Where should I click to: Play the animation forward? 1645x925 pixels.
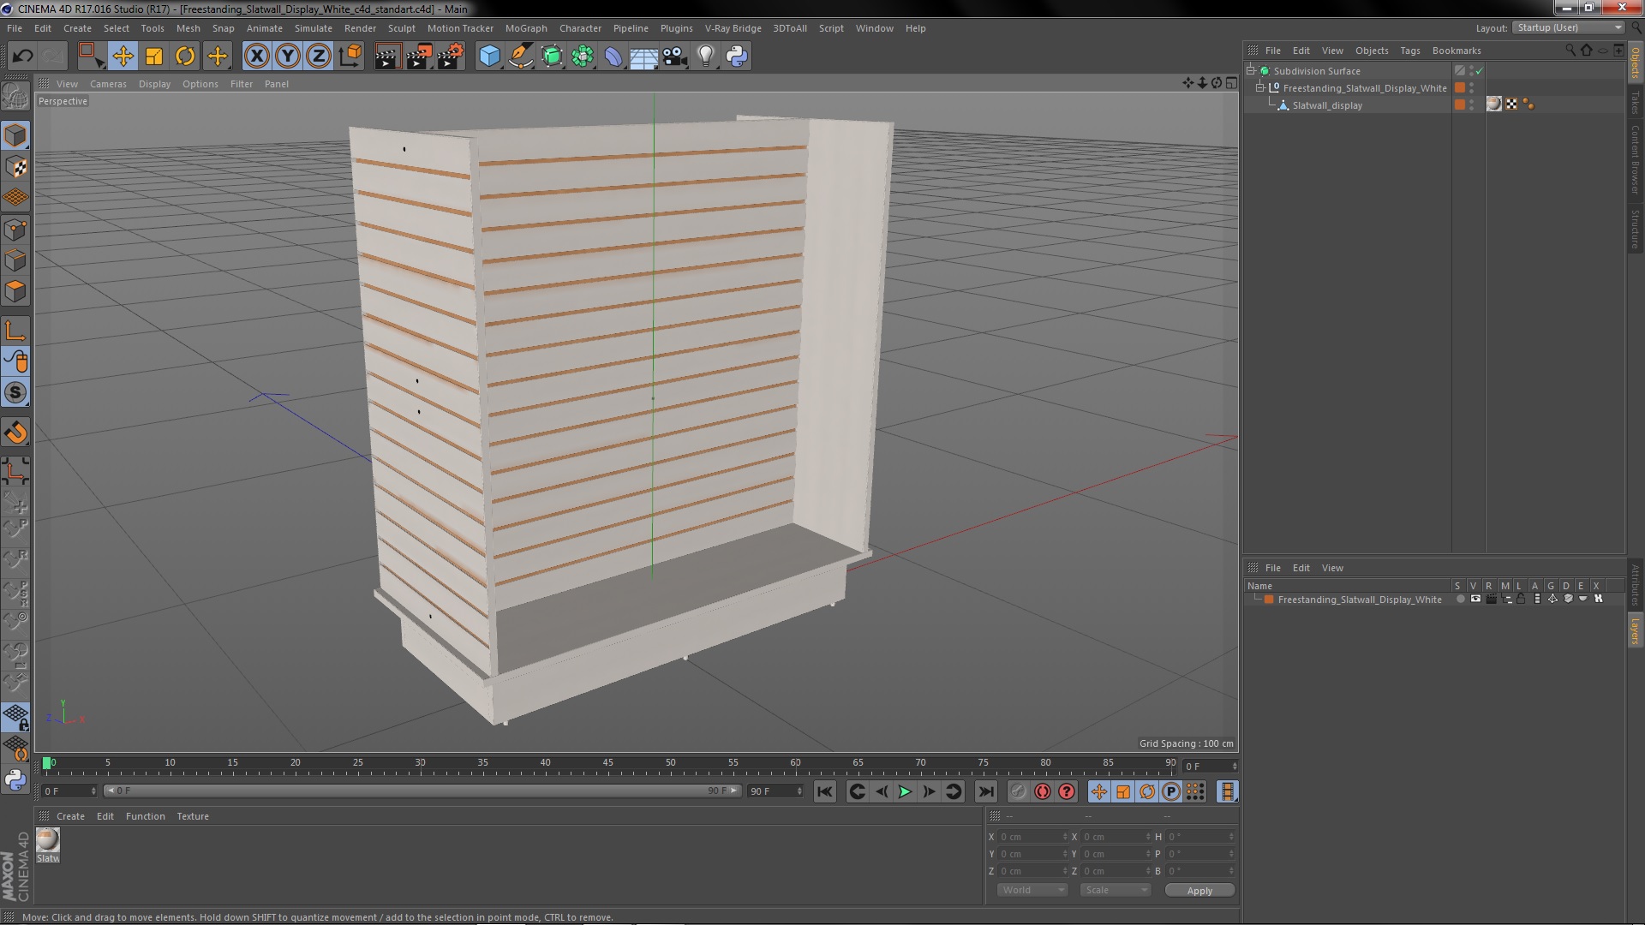click(x=905, y=792)
